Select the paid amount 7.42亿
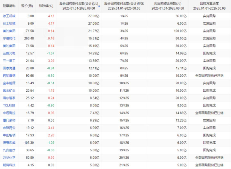 (95, 113)
